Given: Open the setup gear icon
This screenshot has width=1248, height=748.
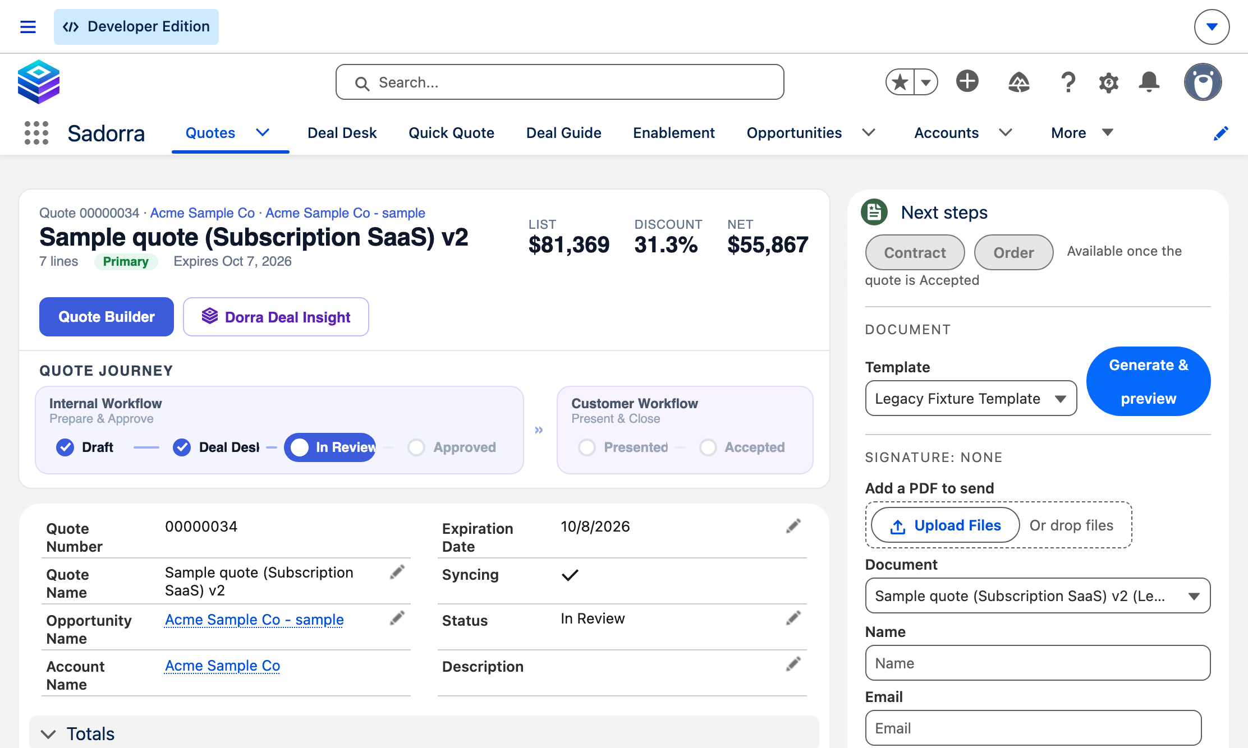Looking at the screenshot, I should [1108, 82].
